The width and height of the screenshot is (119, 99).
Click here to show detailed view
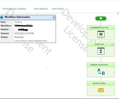pos(31,41)
